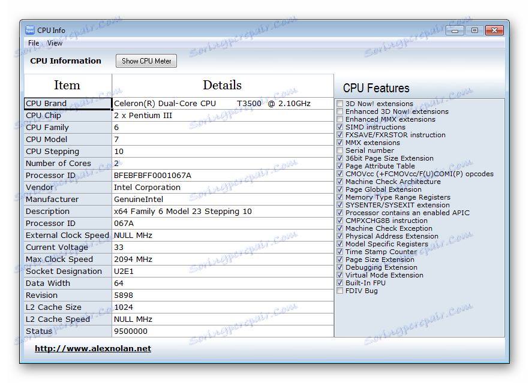Toggle Machine Check Exception checkbox
529x383 pixels.
339,228
